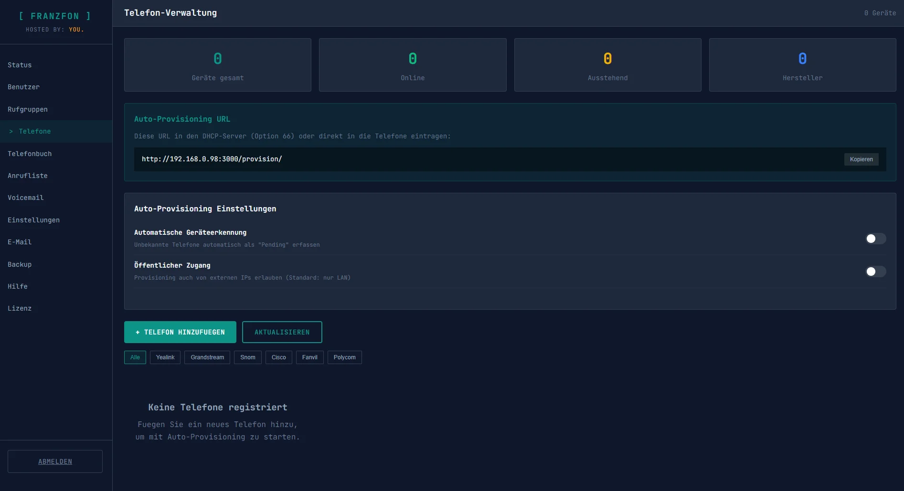Viewport: 904px width, 491px height.
Task: Go to Benutzer in the sidebar
Action: point(23,87)
